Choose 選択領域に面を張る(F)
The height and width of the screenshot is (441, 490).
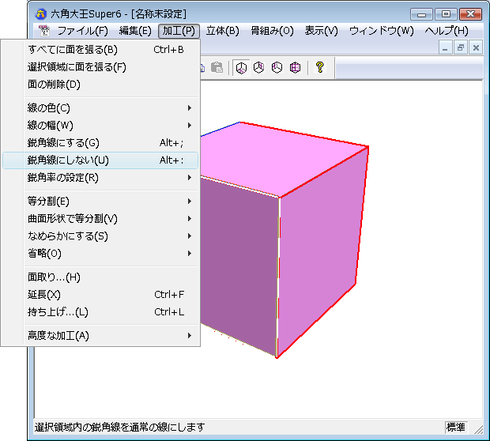[100, 67]
